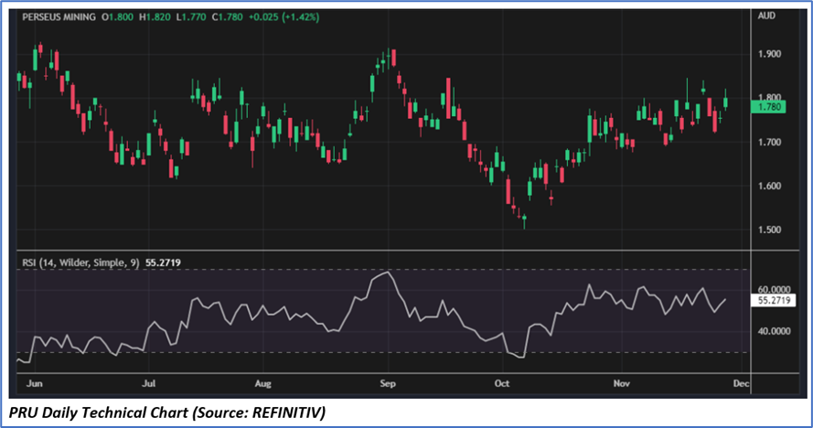Click the 1.900 price axis level
Viewport: 813px width, 428px height.
[768, 54]
